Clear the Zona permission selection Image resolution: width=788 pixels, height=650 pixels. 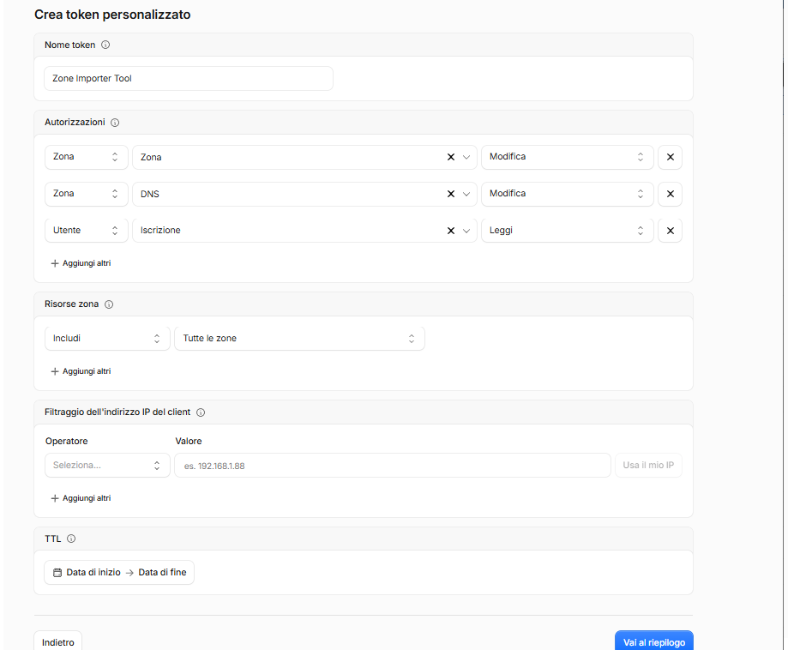click(451, 157)
